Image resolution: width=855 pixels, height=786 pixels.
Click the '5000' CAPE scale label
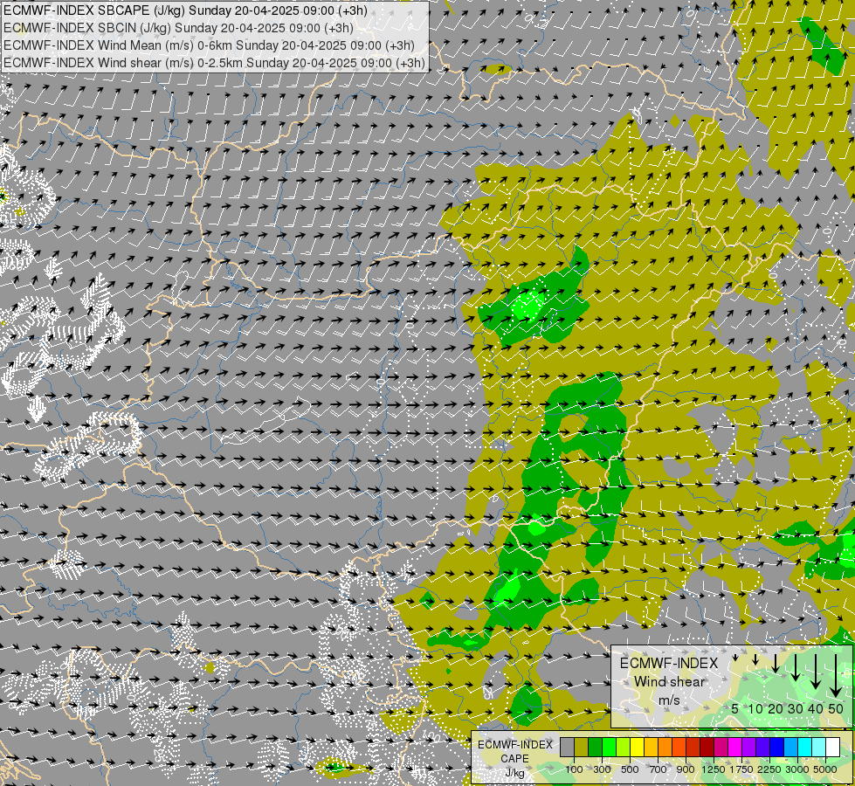pos(825,769)
